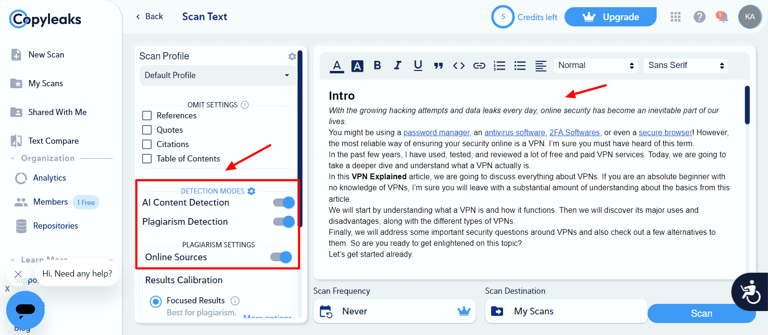Click the Bold formatting icon
This screenshot has height=335, width=768.
[377, 65]
